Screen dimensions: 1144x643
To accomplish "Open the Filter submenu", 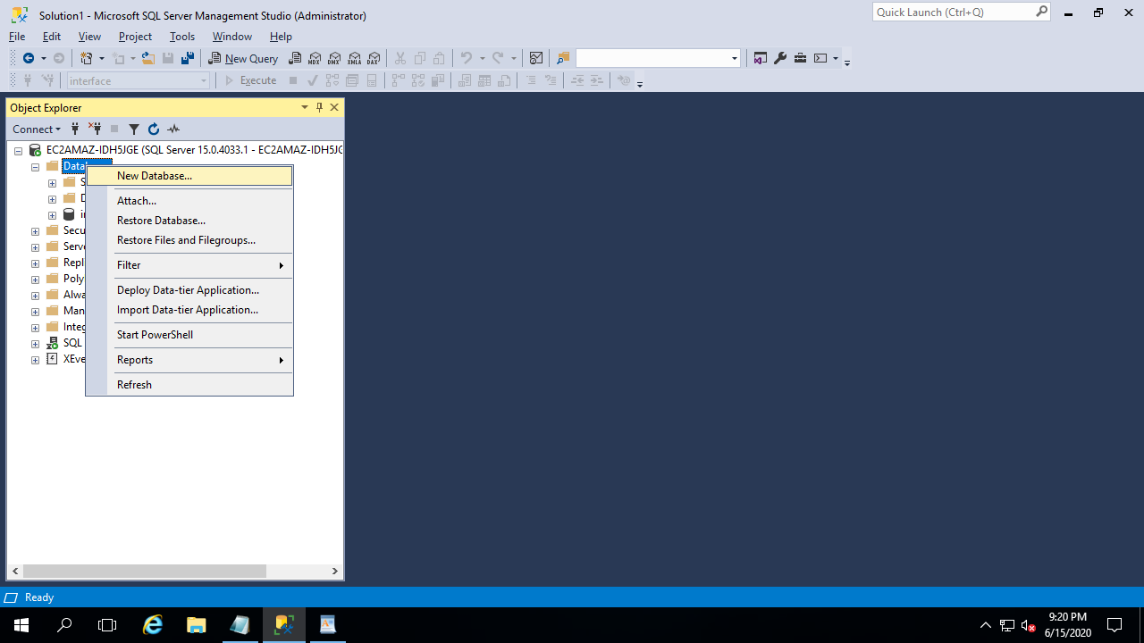I will (x=189, y=265).
